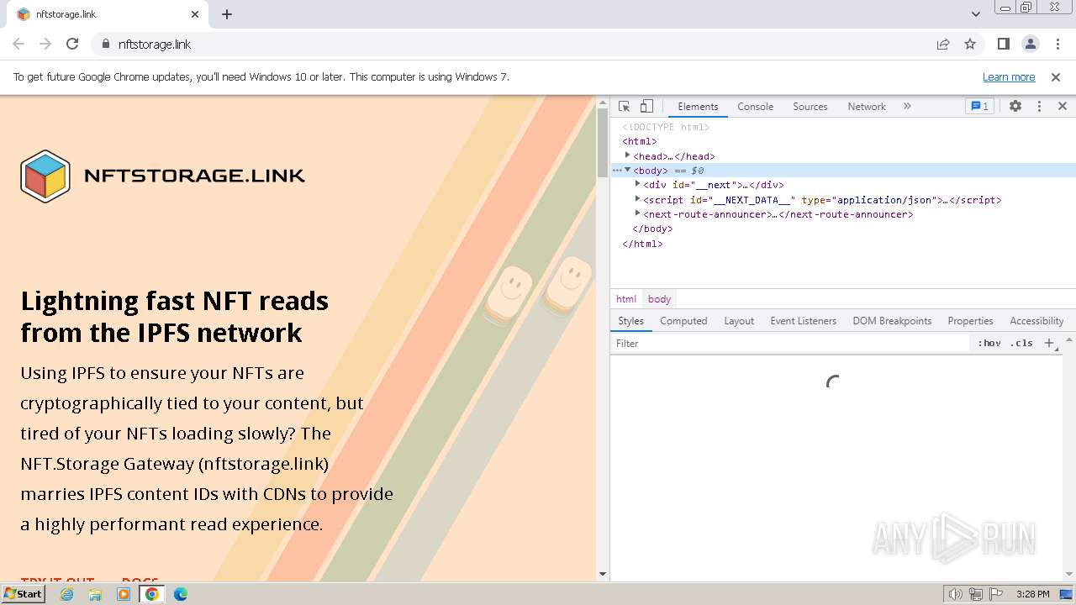Open the Properties tab
This screenshot has height=605, width=1076.
point(970,321)
